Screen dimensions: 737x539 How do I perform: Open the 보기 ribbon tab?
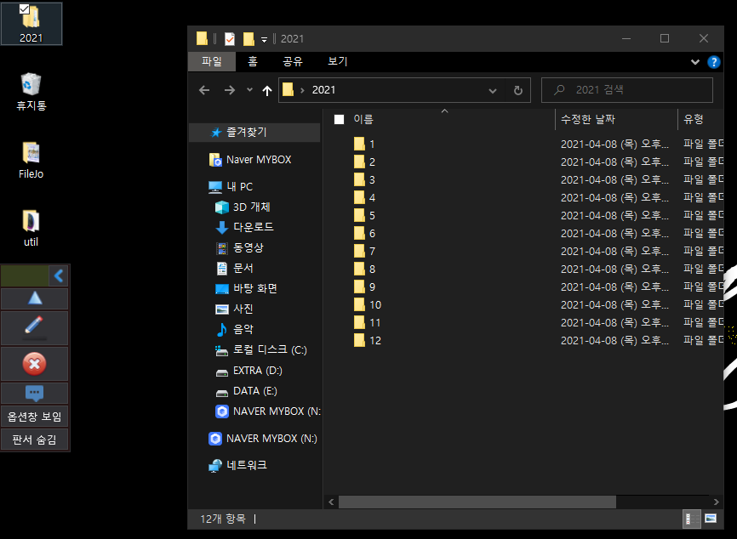click(x=337, y=62)
